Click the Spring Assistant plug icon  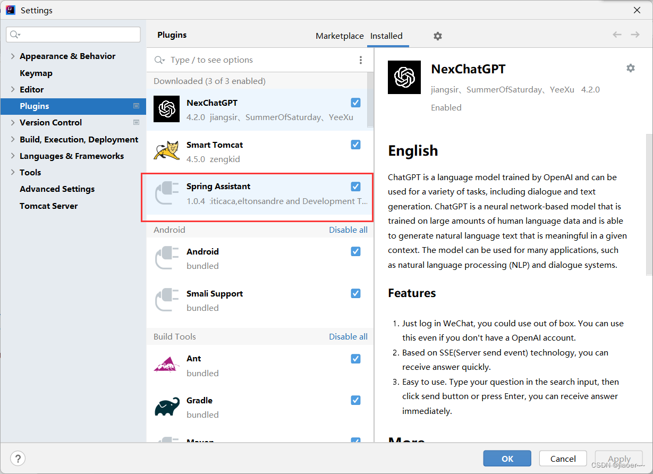click(167, 193)
